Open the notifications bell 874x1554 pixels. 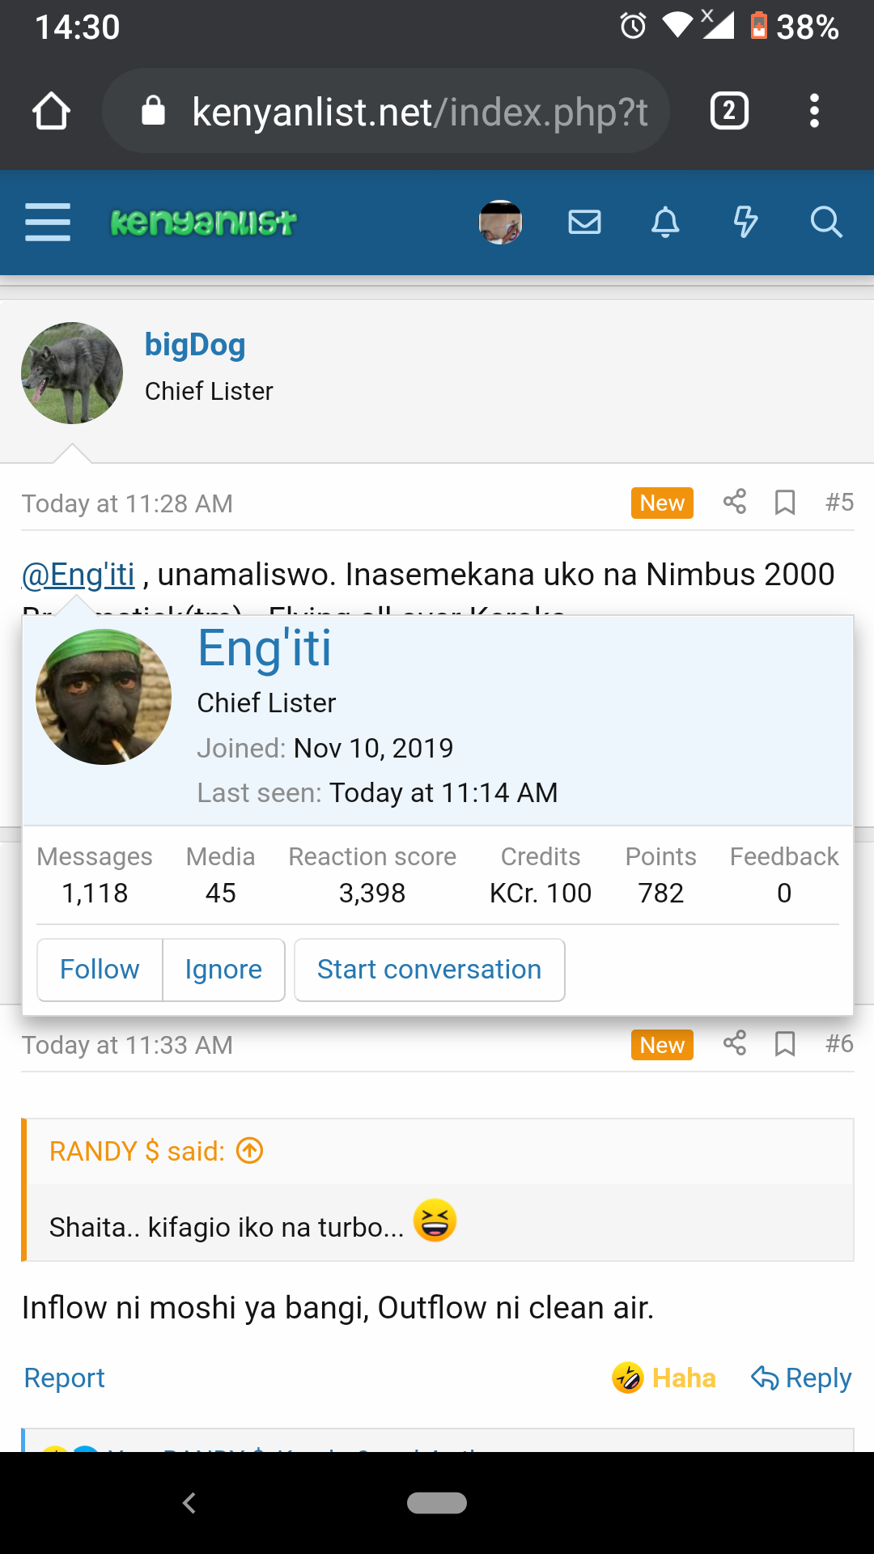[665, 222]
